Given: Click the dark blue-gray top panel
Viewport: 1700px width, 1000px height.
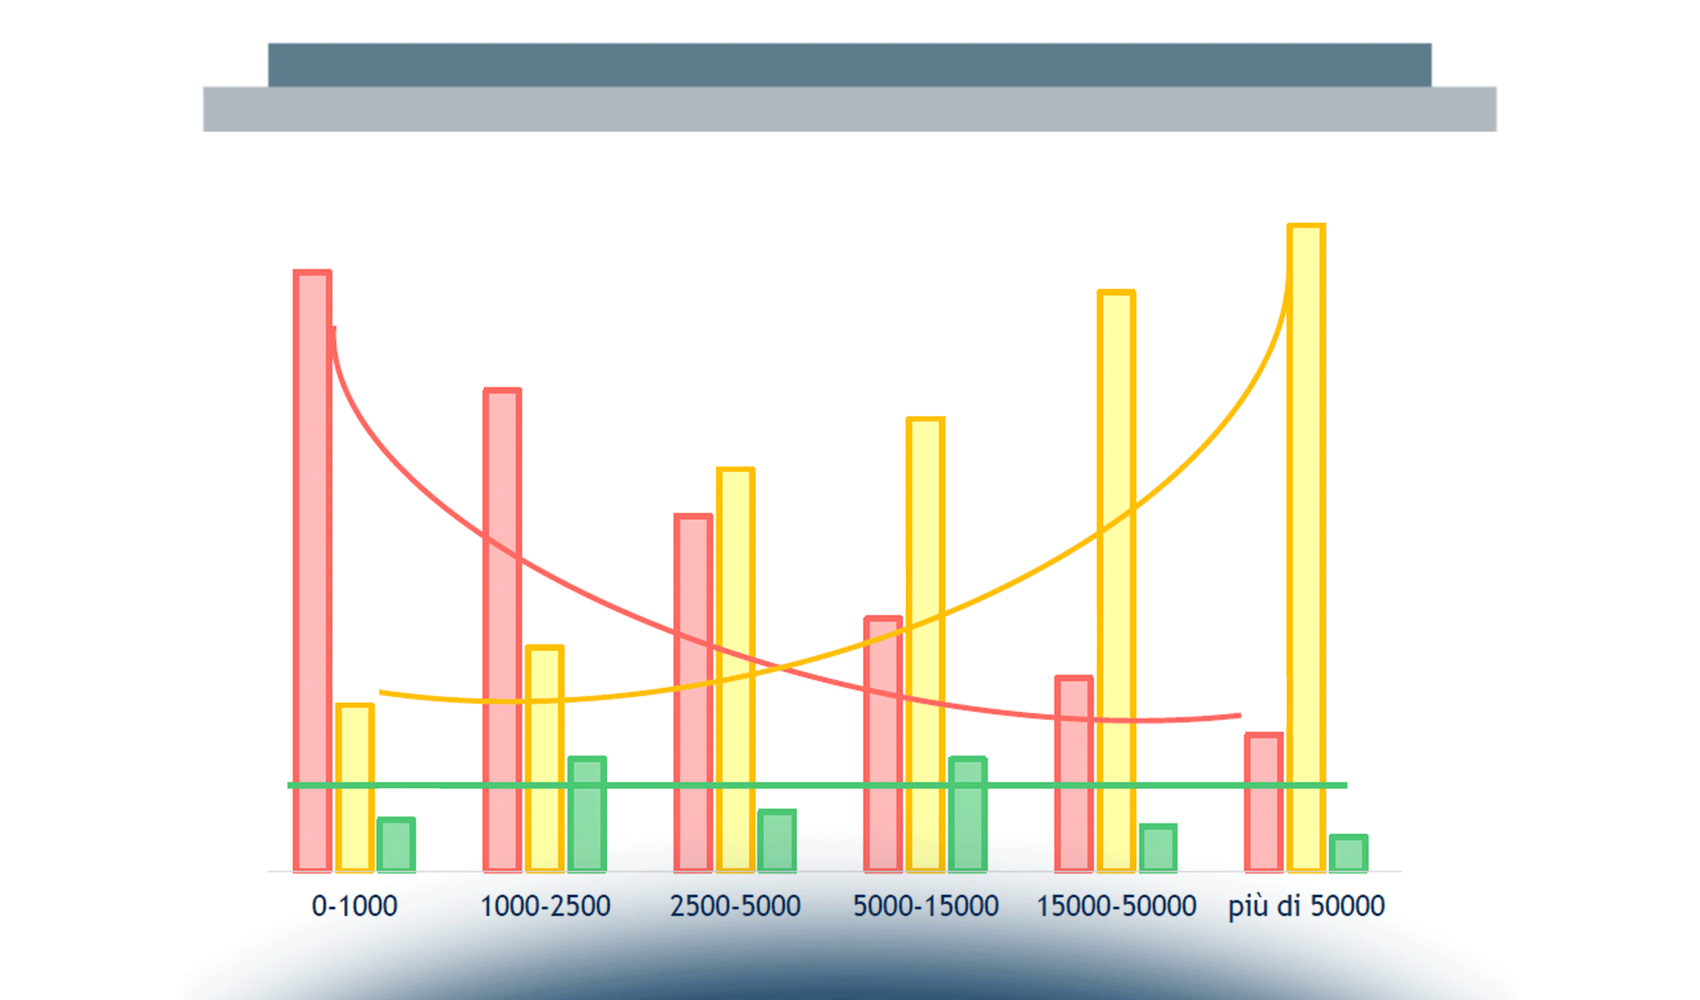Looking at the screenshot, I should (x=850, y=64).
